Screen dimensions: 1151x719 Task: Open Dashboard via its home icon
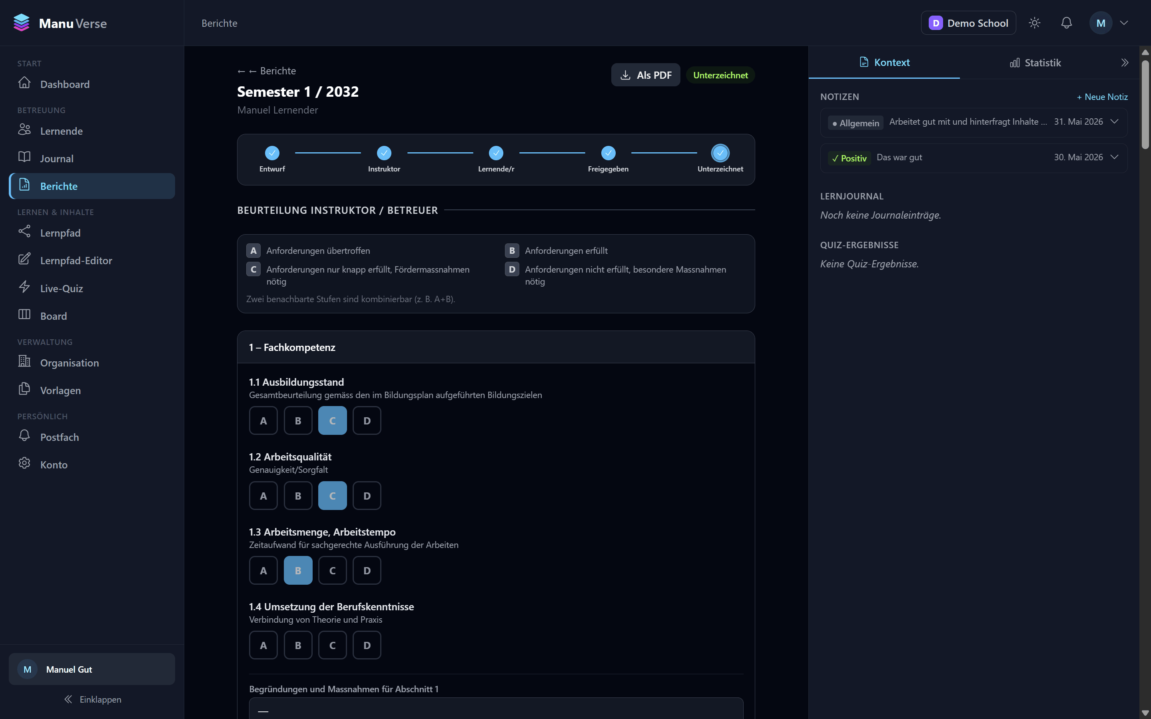(24, 83)
